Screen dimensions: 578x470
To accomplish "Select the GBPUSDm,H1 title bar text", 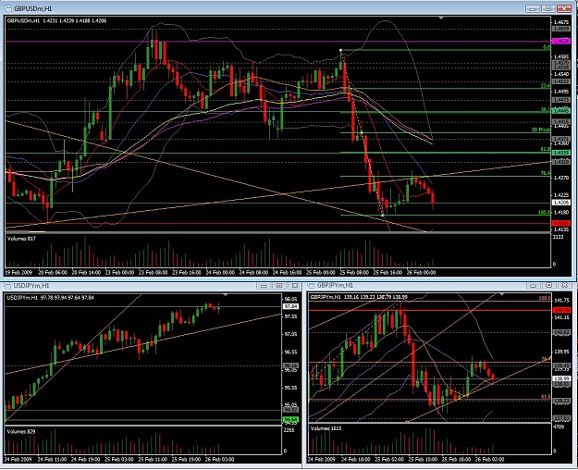I will (33, 8).
